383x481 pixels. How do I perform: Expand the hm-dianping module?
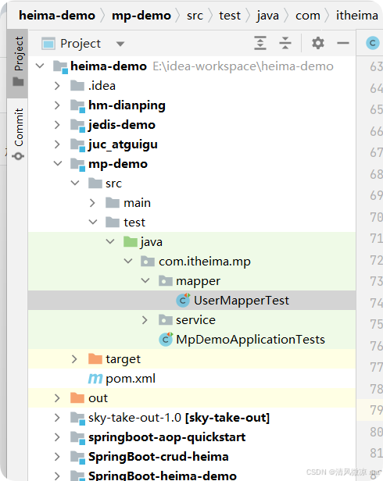point(57,105)
